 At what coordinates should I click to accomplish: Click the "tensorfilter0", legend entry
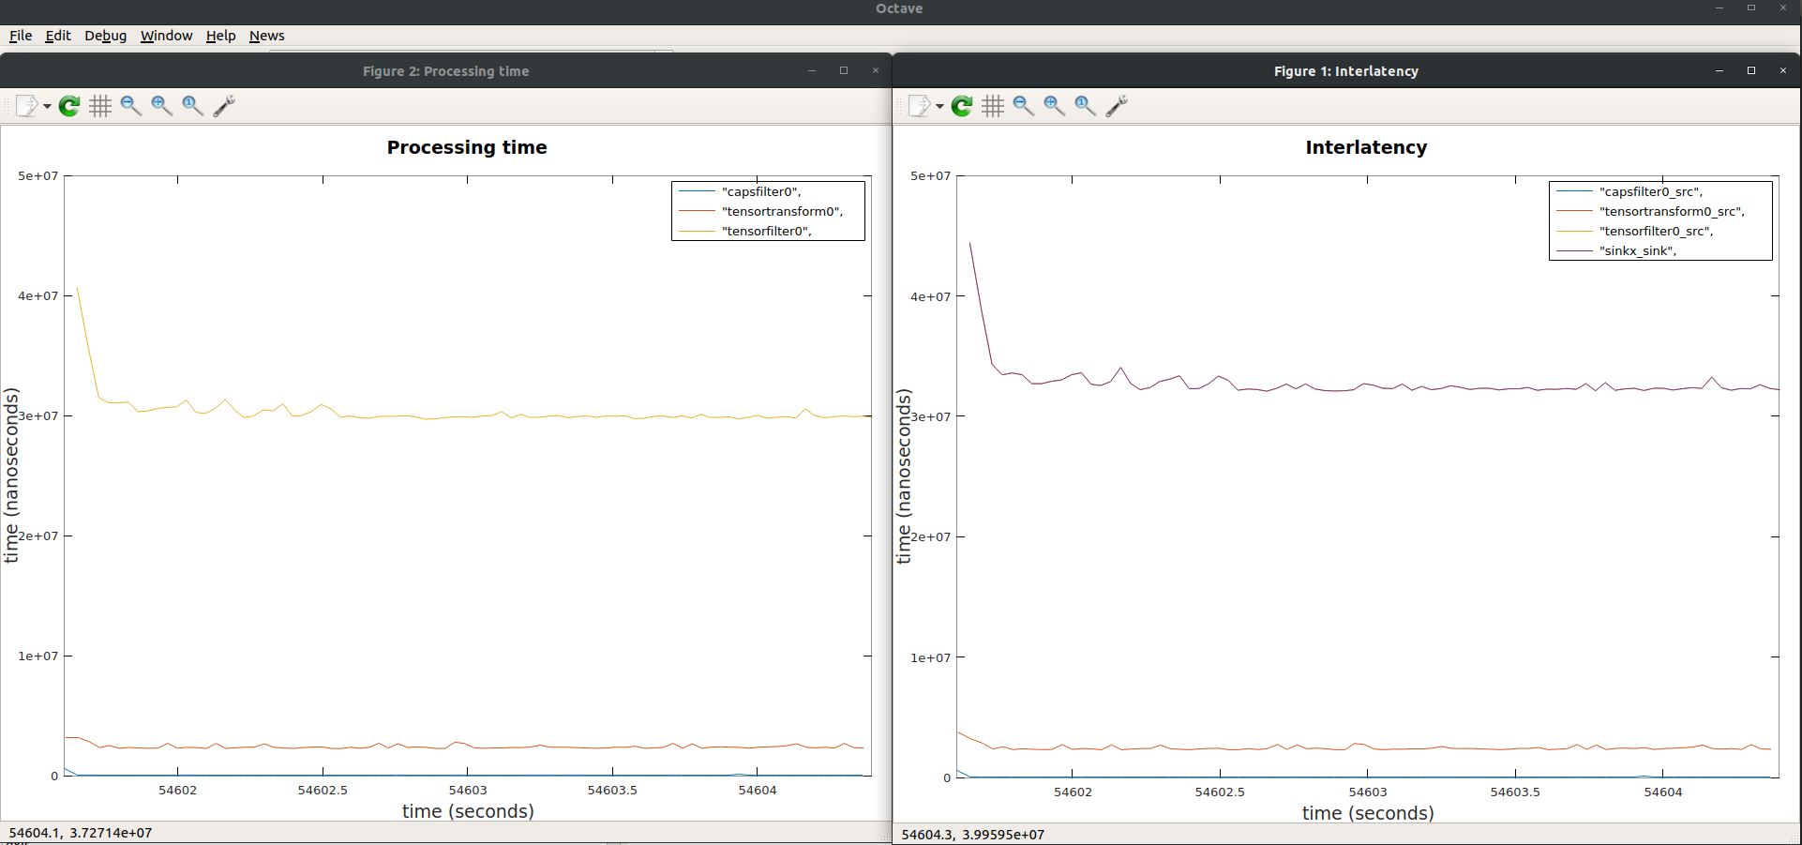[x=766, y=231]
